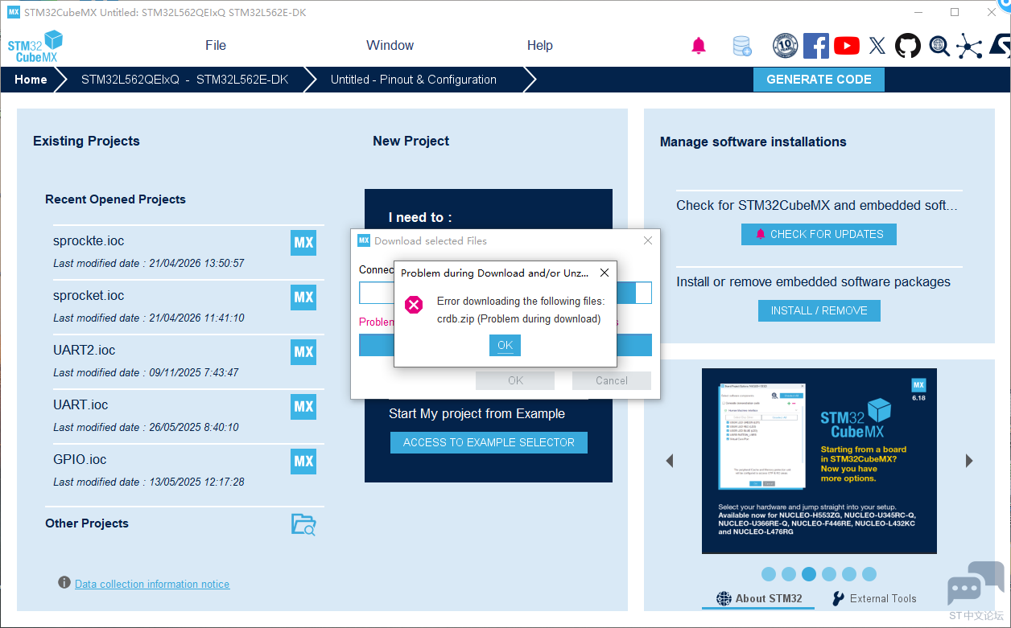Click the greyed OK in Download dialog
The width and height of the screenshot is (1011, 628).
(515, 380)
